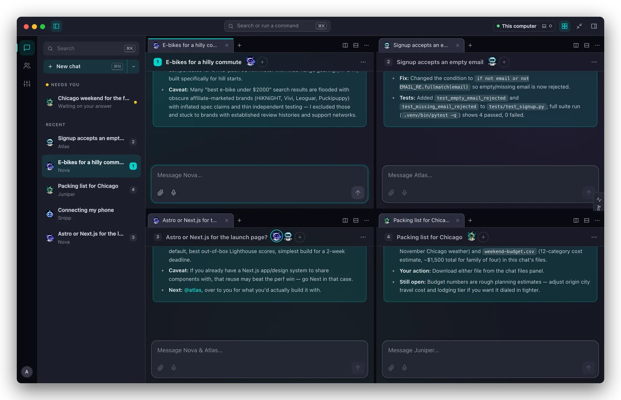Add an agent to E-bikes chat
The height and width of the screenshot is (400, 621).
click(262, 62)
